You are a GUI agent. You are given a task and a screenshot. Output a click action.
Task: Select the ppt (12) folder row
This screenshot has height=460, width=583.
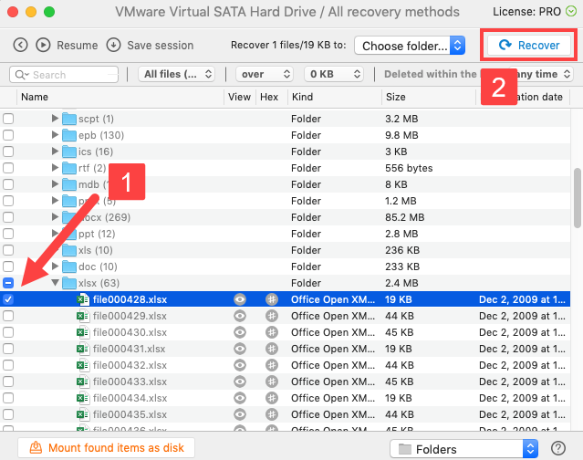tap(285, 234)
